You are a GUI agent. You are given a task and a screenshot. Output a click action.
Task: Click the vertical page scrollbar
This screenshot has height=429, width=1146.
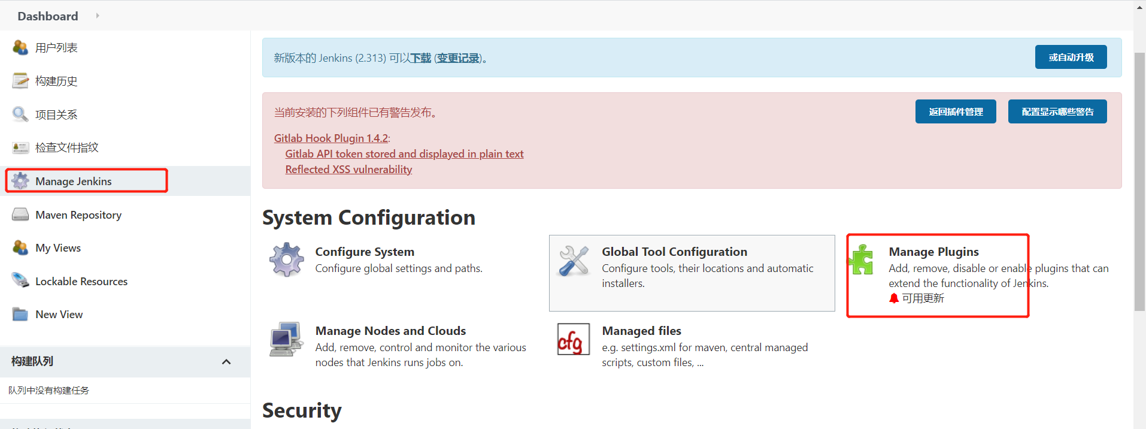(1139, 180)
